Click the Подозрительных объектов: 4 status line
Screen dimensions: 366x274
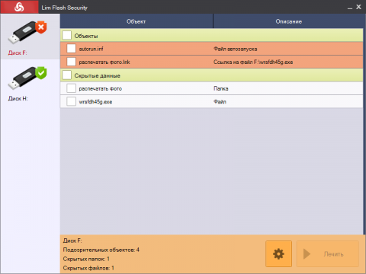[101, 250]
